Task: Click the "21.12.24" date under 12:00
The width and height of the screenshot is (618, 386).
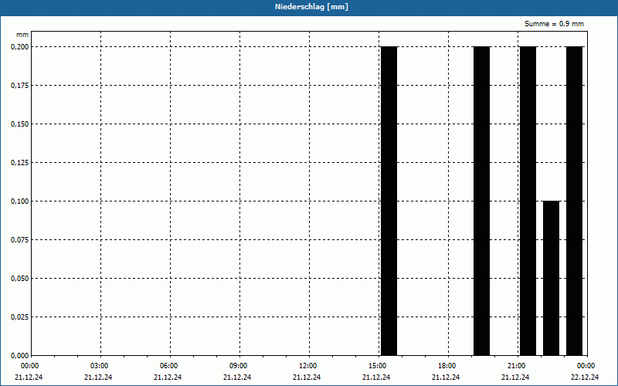Action: tap(307, 378)
